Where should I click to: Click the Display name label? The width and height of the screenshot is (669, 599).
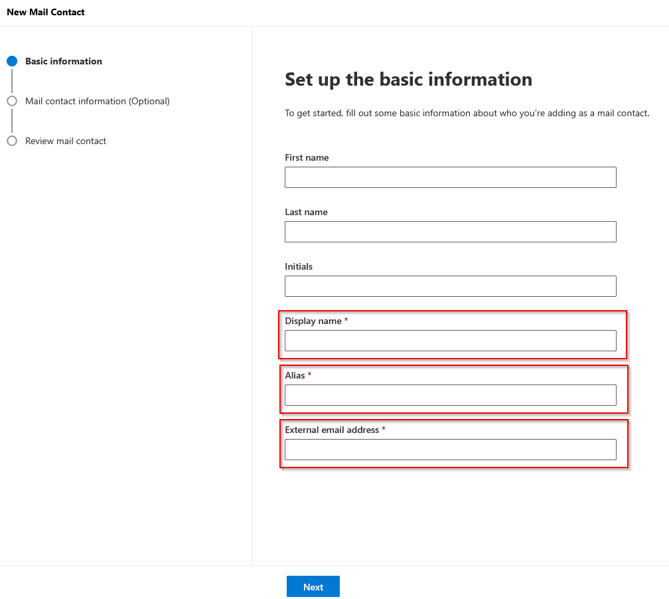[313, 321]
